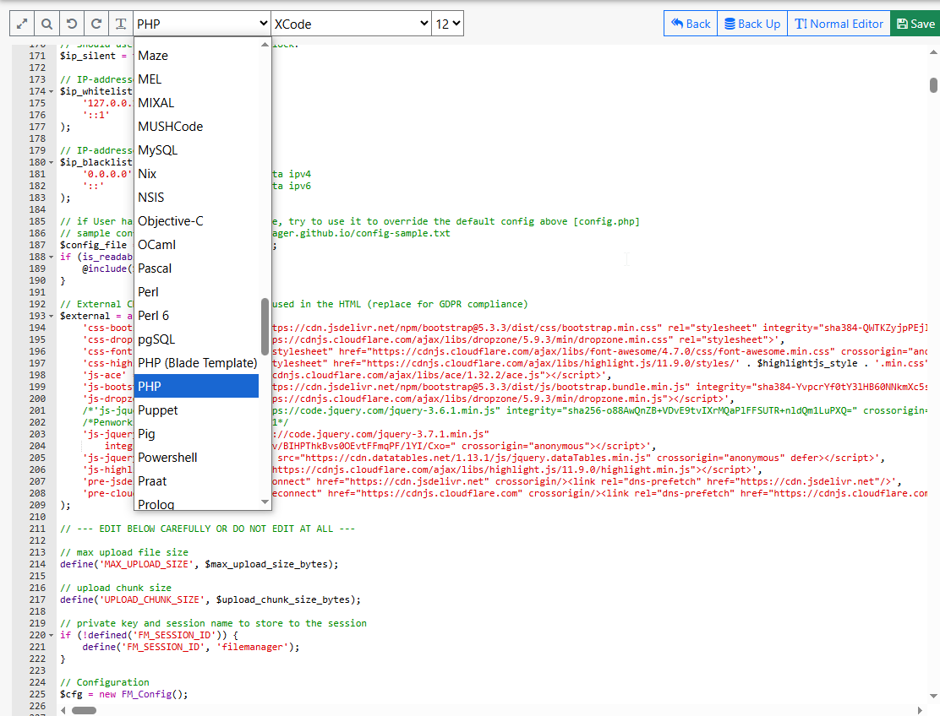Click horizontal scroll-left arrow
940x716 pixels.
coord(63,711)
